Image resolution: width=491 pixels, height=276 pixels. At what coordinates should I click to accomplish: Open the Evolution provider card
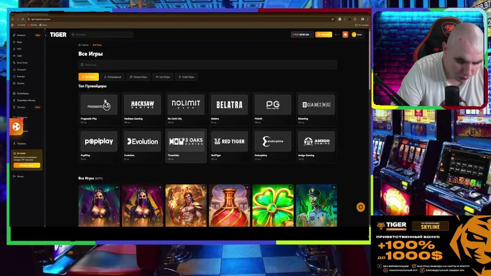pyautogui.click(x=143, y=145)
